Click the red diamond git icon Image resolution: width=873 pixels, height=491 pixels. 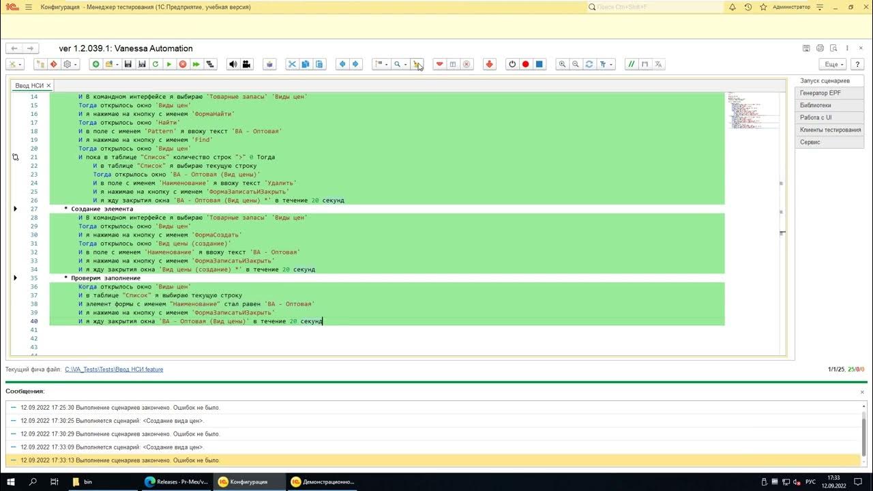click(53, 64)
